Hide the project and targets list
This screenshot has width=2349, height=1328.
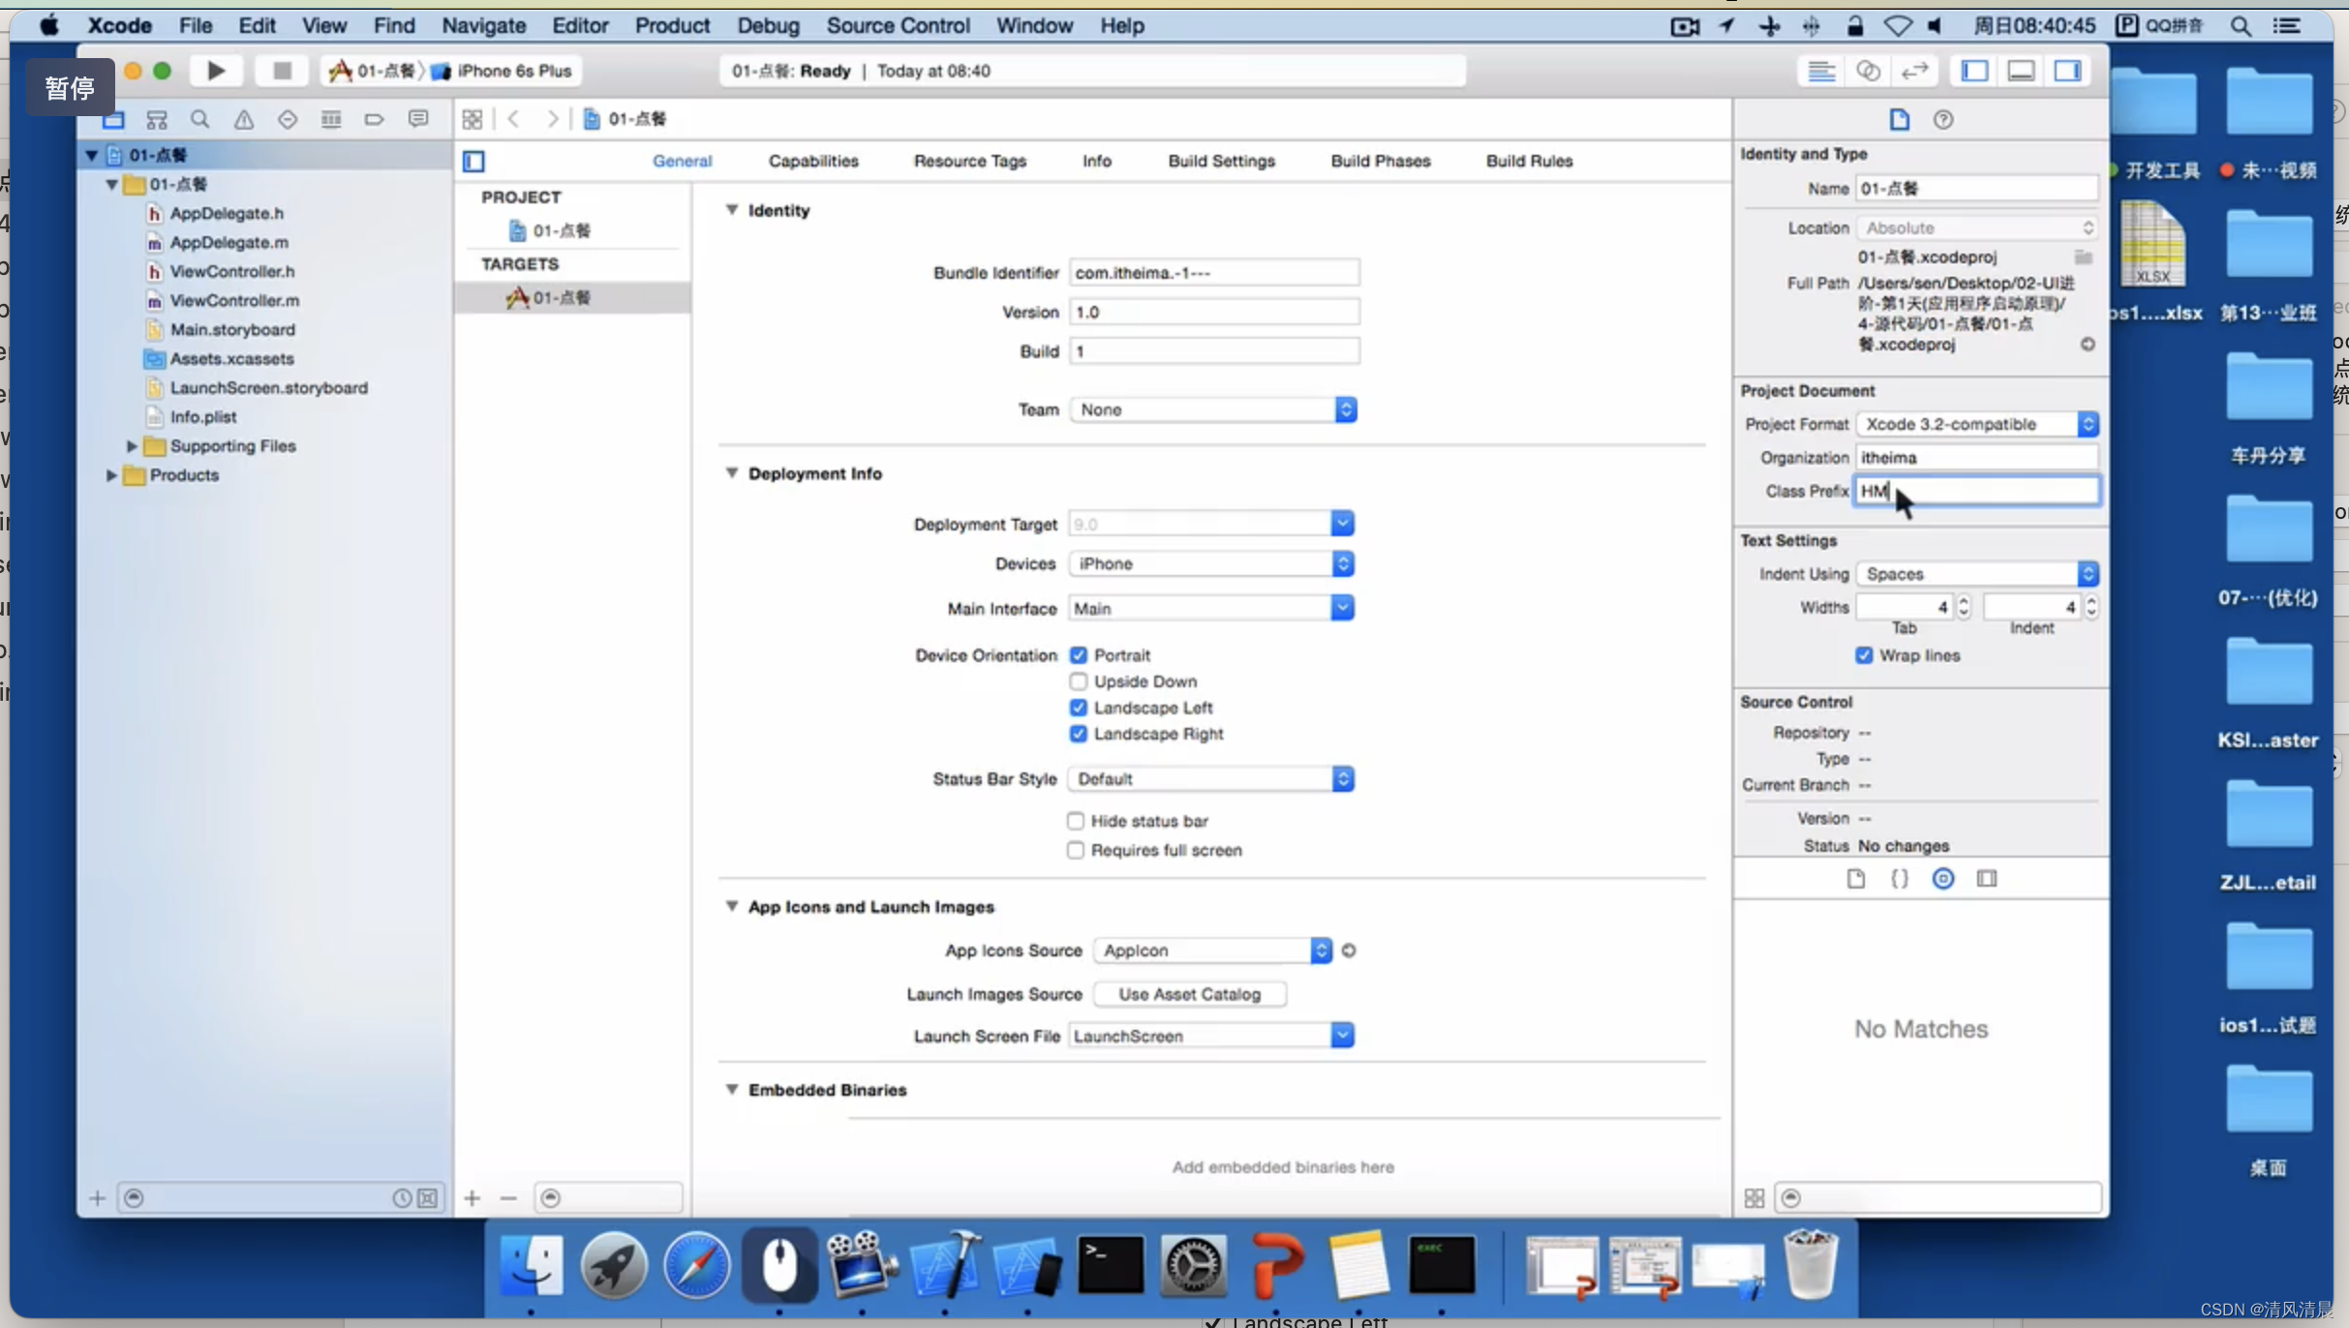coord(473,162)
